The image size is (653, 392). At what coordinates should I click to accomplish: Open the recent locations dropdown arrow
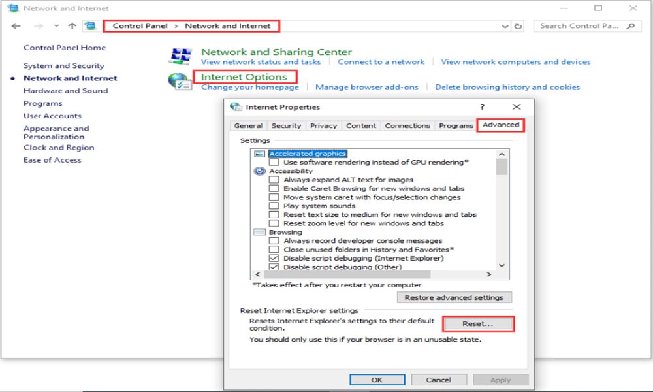(56, 26)
